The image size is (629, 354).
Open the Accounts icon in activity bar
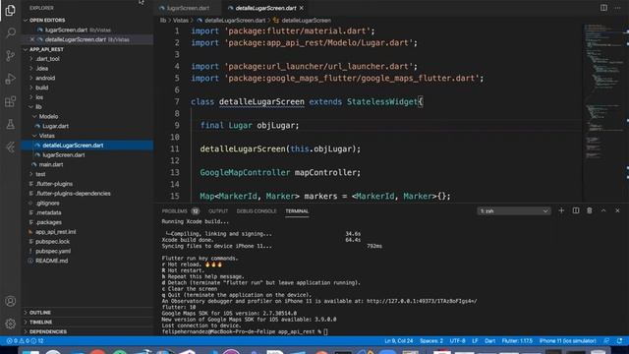coord(11,301)
